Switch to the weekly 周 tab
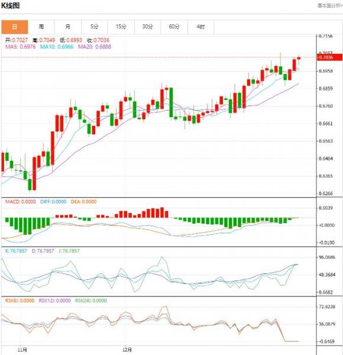Image resolution: width=343 pixels, height=355 pixels. (41, 27)
